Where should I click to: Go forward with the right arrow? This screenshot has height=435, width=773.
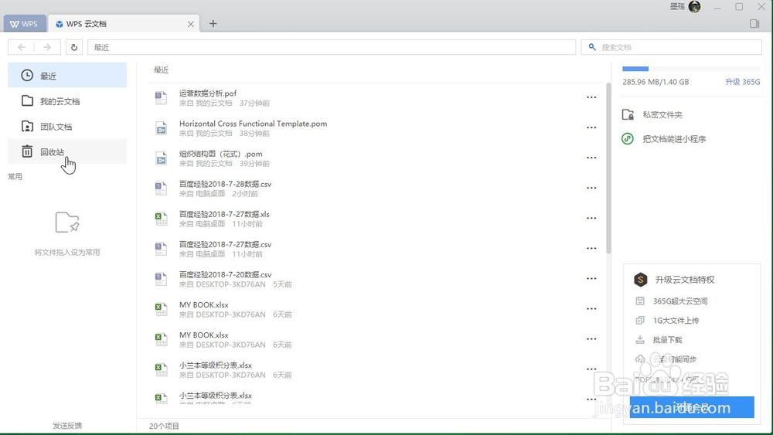point(47,47)
